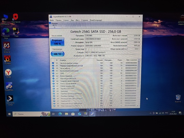The height and width of the screenshot is (138, 184).
Task: Click the status icon of attribute row A2
Action: 53,76
